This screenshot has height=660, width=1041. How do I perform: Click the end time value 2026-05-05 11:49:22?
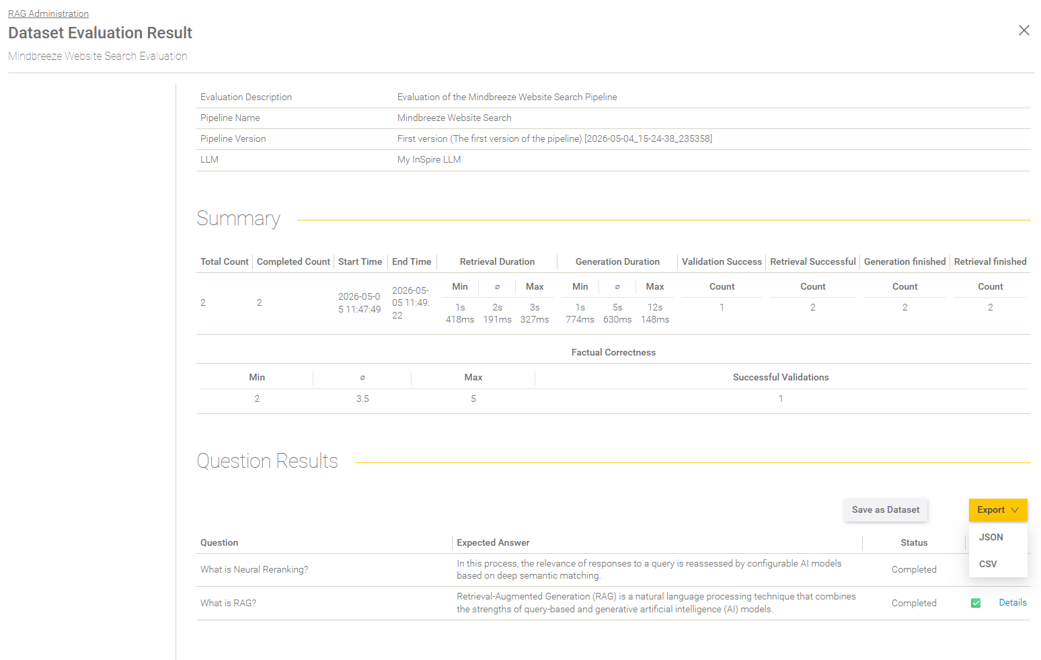click(411, 302)
